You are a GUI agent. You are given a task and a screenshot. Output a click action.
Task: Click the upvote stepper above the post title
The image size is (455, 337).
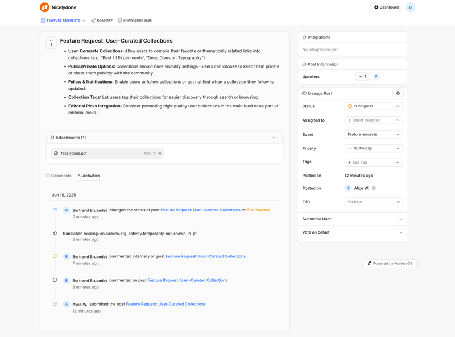(51, 41)
